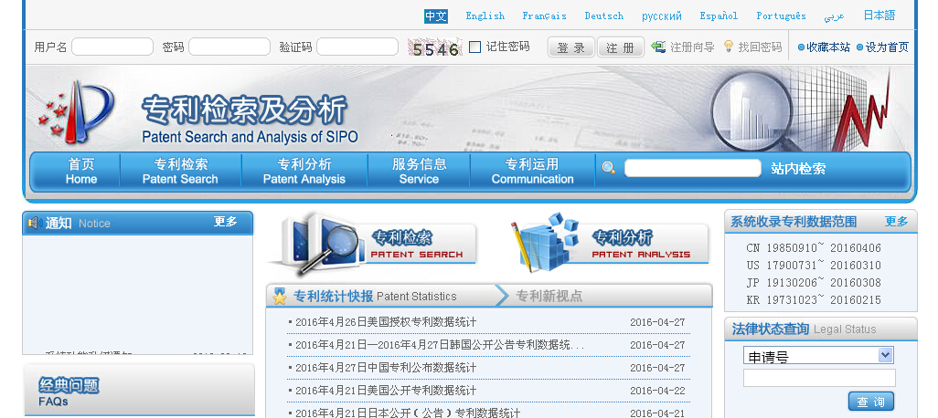
Task: Click the lightbulb recover password icon
Action: pyautogui.click(x=728, y=47)
